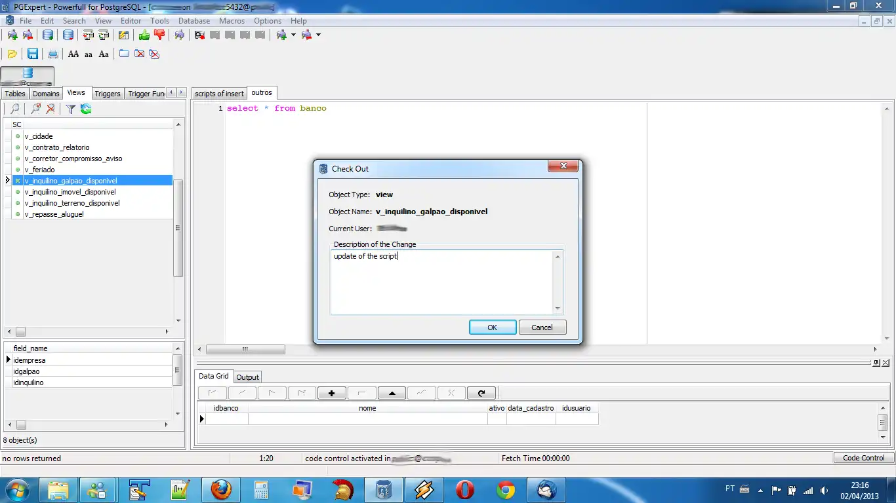Open the Database menu
This screenshot has width=896, height=503.
coord(194,20)
